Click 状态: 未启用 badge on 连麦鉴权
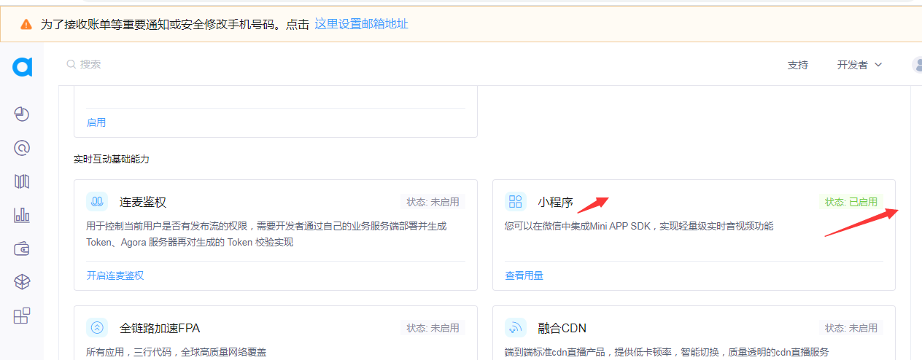This screenshot has height=360, width=922. [x=433, y=202]
